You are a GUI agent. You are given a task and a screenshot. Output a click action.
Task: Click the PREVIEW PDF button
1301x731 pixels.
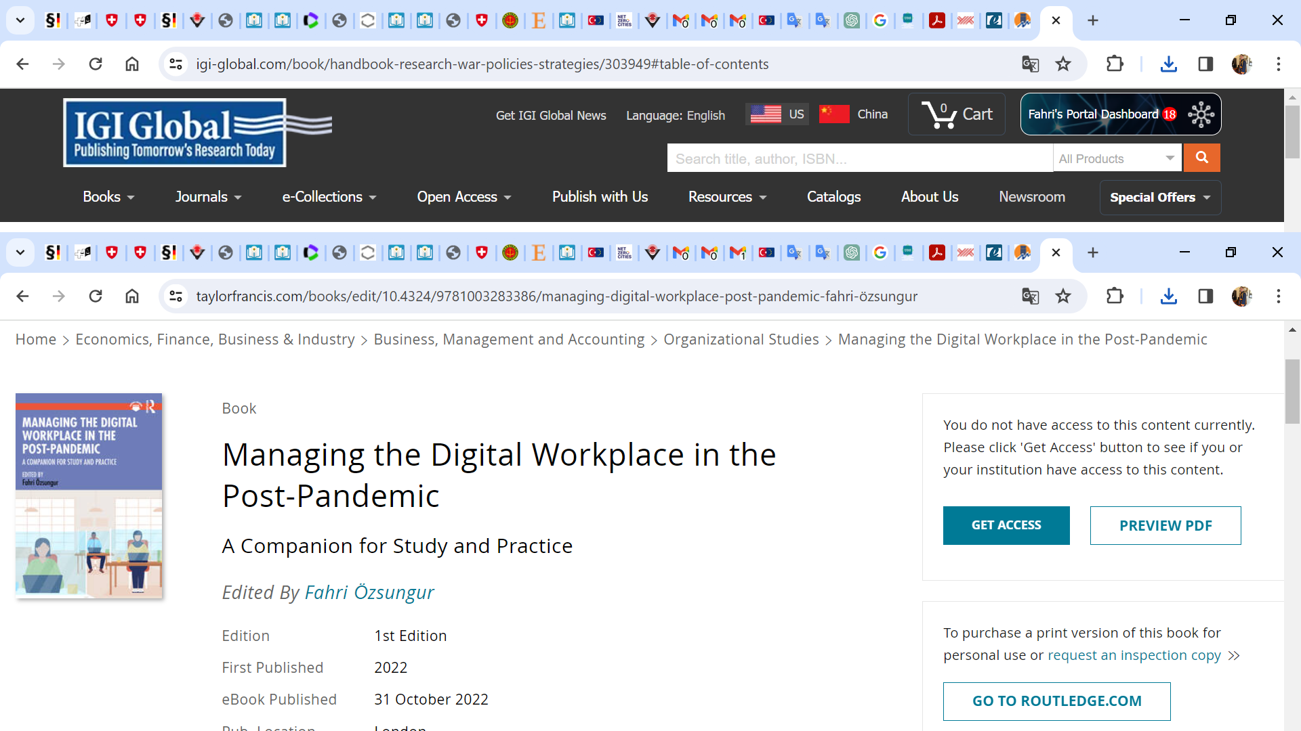1165,525
